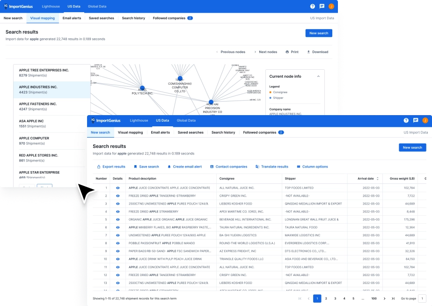Select current page 1 button
Screen dimensions: 432x306
(x=317, y=299)
